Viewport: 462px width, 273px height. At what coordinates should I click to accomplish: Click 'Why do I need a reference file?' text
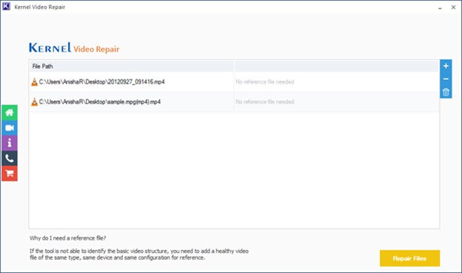(68, 238)
